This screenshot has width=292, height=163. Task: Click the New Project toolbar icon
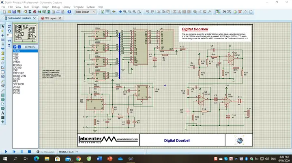pyautogui.click(x=4, y=12)
